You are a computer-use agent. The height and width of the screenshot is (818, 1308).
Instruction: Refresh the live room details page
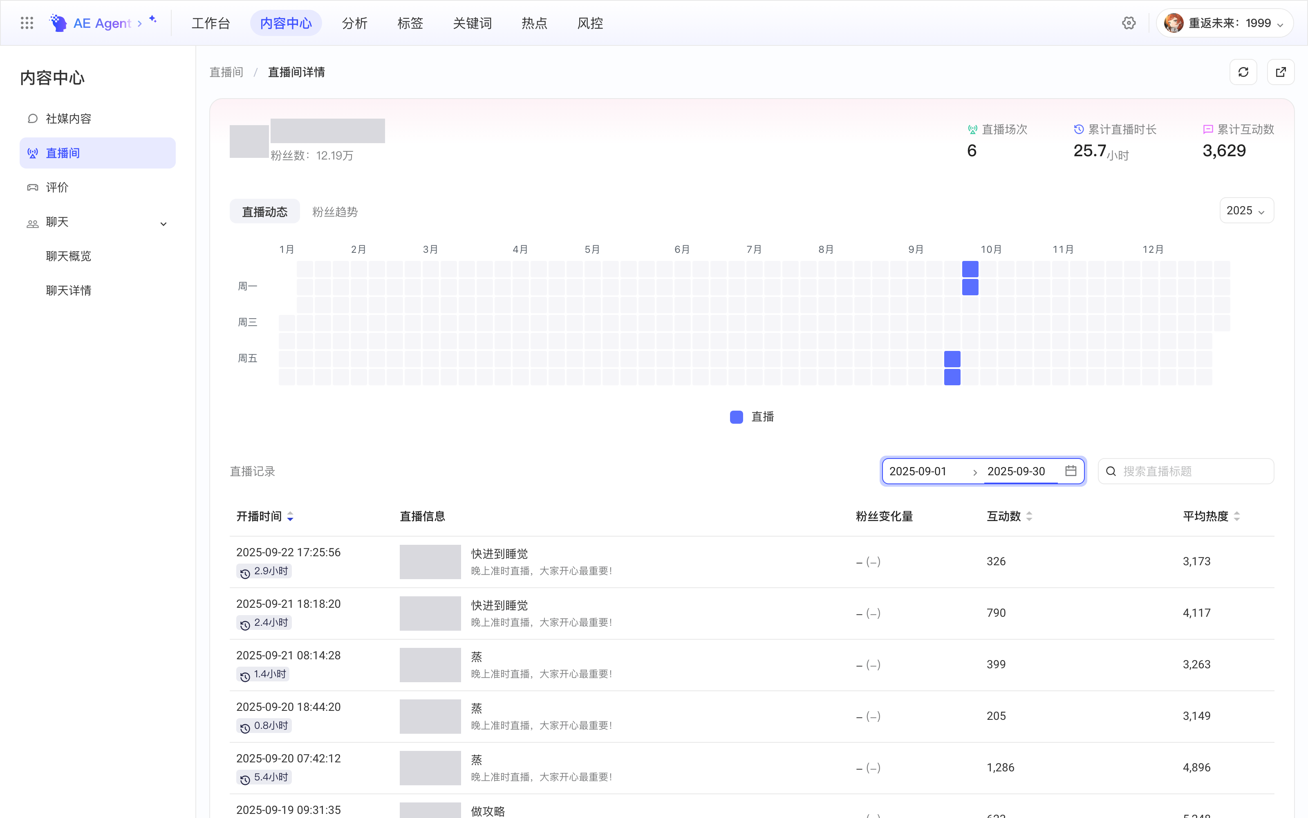click(1243, 72)
